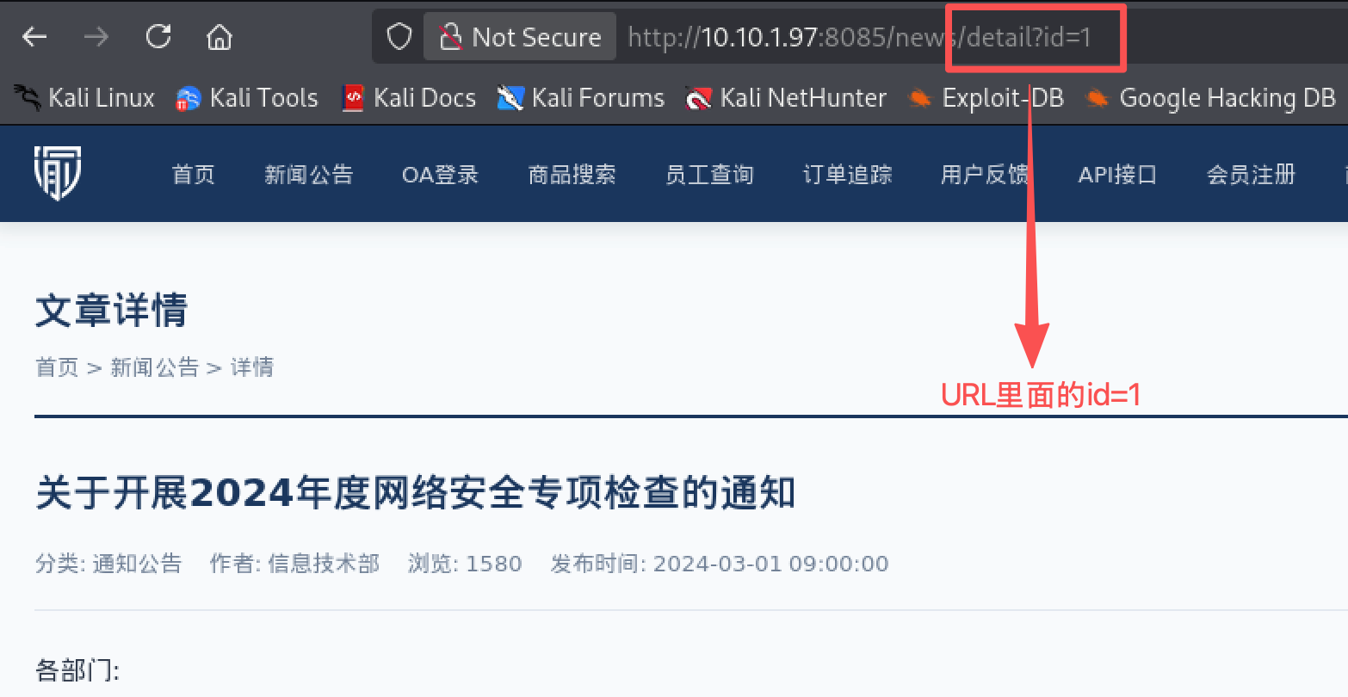
Task: Open Kali Docs bookmark
Action: click(x=409, y=98)
